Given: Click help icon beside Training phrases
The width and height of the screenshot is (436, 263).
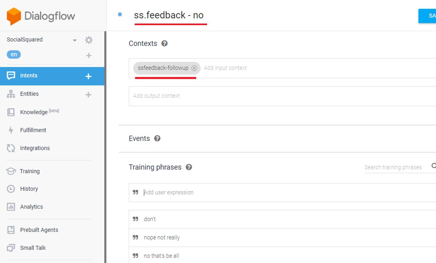Looking at the screenshot, I should [189, 167].
